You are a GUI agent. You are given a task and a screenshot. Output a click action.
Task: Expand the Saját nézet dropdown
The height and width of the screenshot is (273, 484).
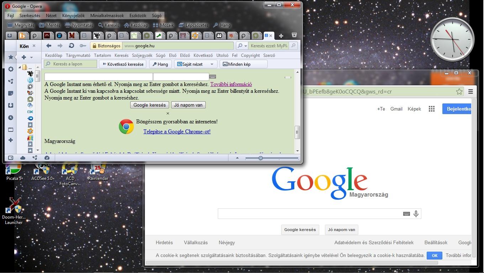212,64
